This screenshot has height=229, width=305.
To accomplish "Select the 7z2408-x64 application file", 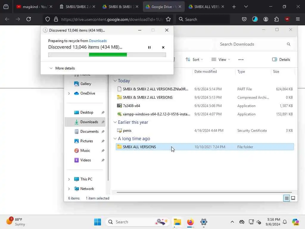I will click(205, 106).
